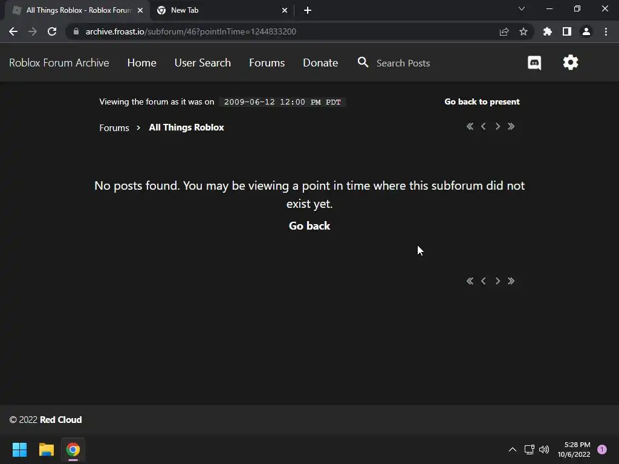Viewport: 619px width, 464px height.
Task: Click the browser address bar URL
Action: pos(190,31)
